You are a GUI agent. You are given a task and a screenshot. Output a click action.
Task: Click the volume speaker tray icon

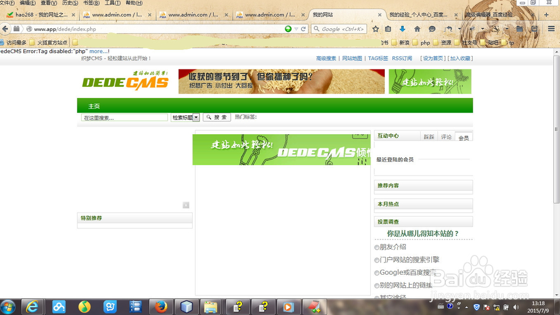pyautogui.click(x=516, y=307)
